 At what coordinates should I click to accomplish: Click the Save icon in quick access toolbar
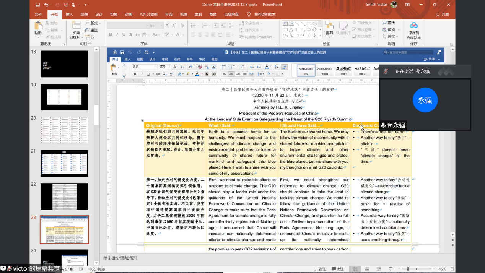pyautogui.click(x=37, y=5)
